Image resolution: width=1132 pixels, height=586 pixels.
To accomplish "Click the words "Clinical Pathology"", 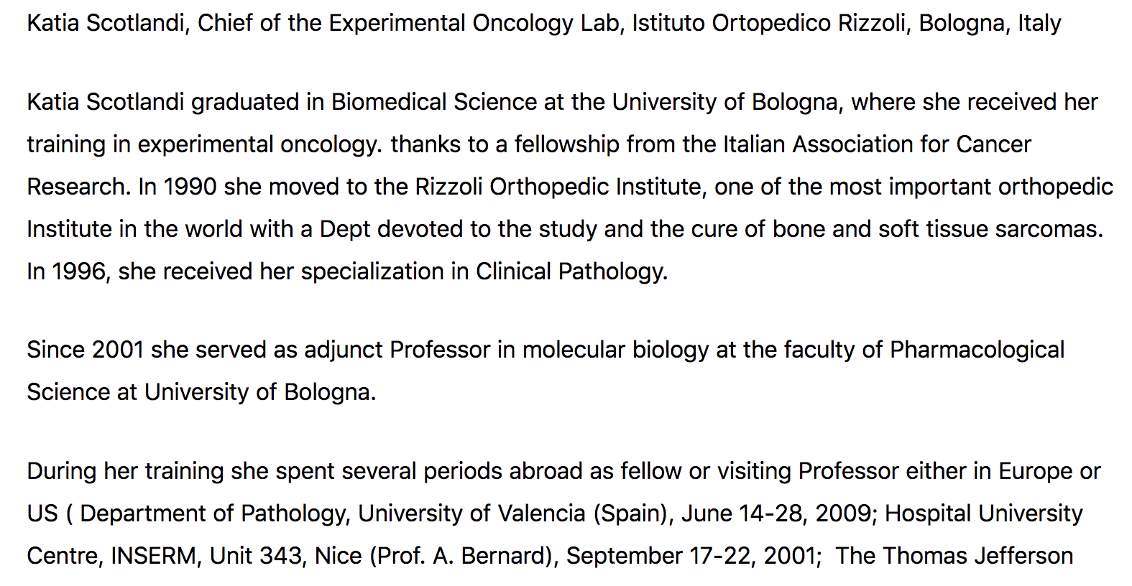I will coord(571,272).
